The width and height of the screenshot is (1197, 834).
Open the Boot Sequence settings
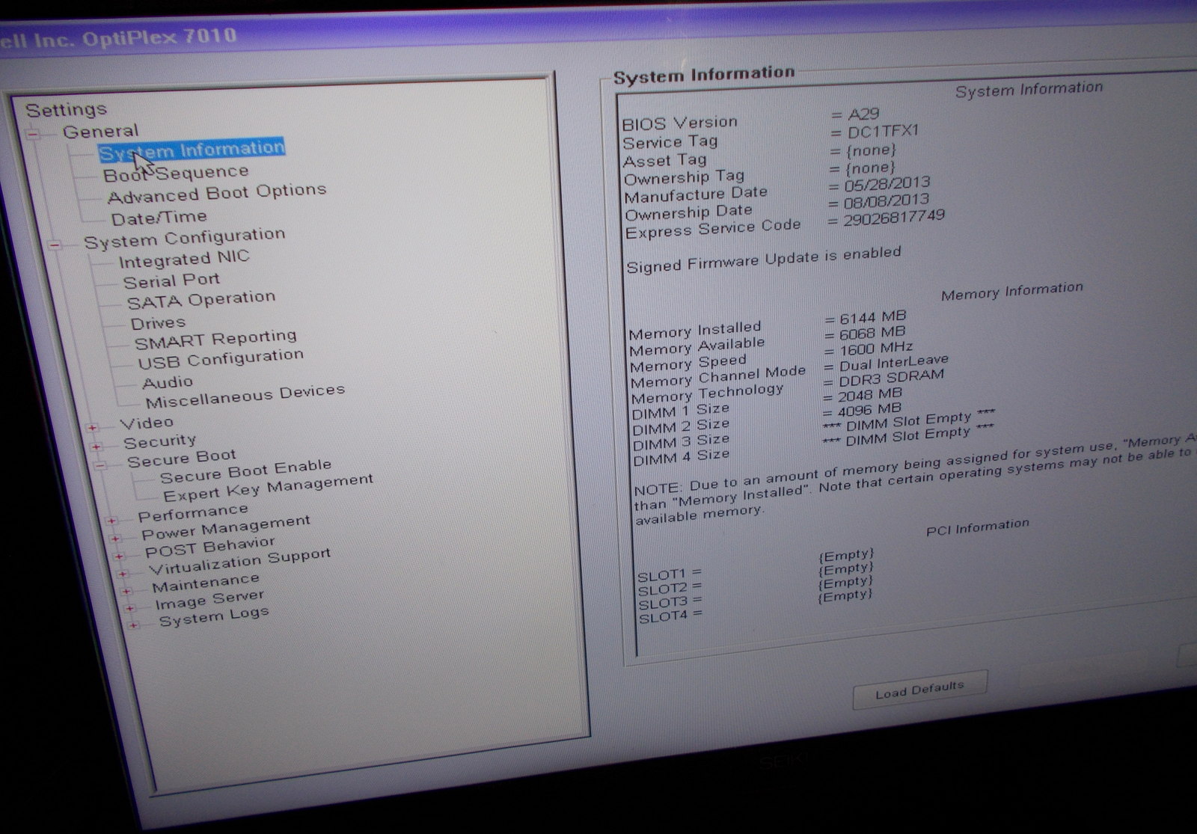176,174
